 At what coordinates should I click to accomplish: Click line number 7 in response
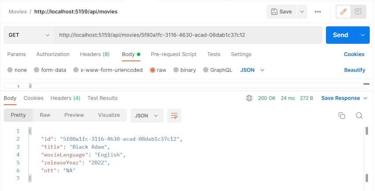point(18,178)
